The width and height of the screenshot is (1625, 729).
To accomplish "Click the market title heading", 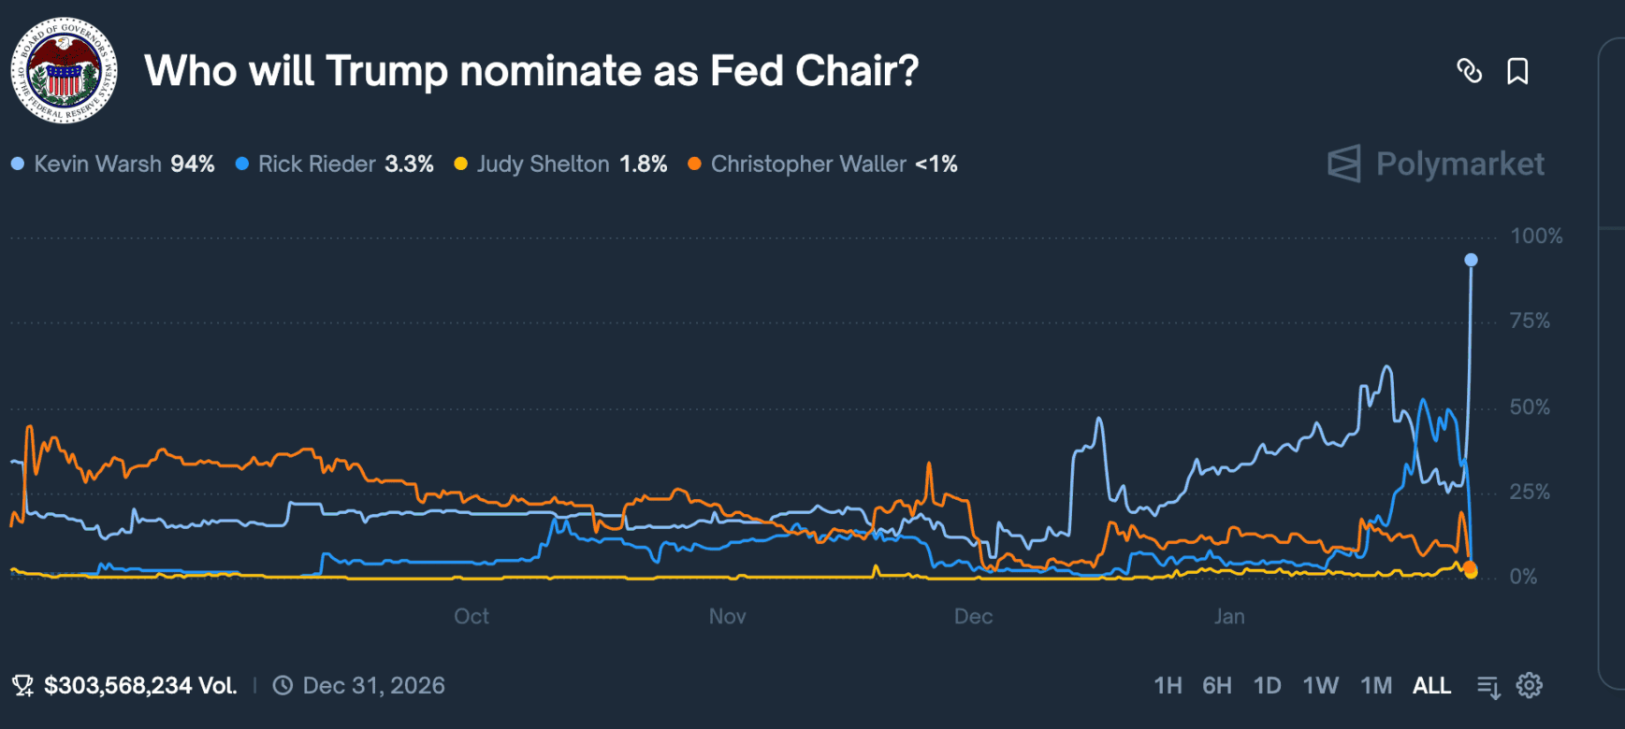I will tap(531, 71).
